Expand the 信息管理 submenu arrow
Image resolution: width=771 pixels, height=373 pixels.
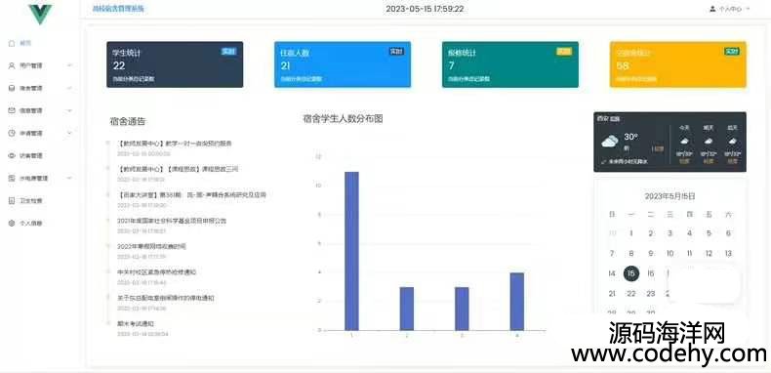[x=69, y=110]
